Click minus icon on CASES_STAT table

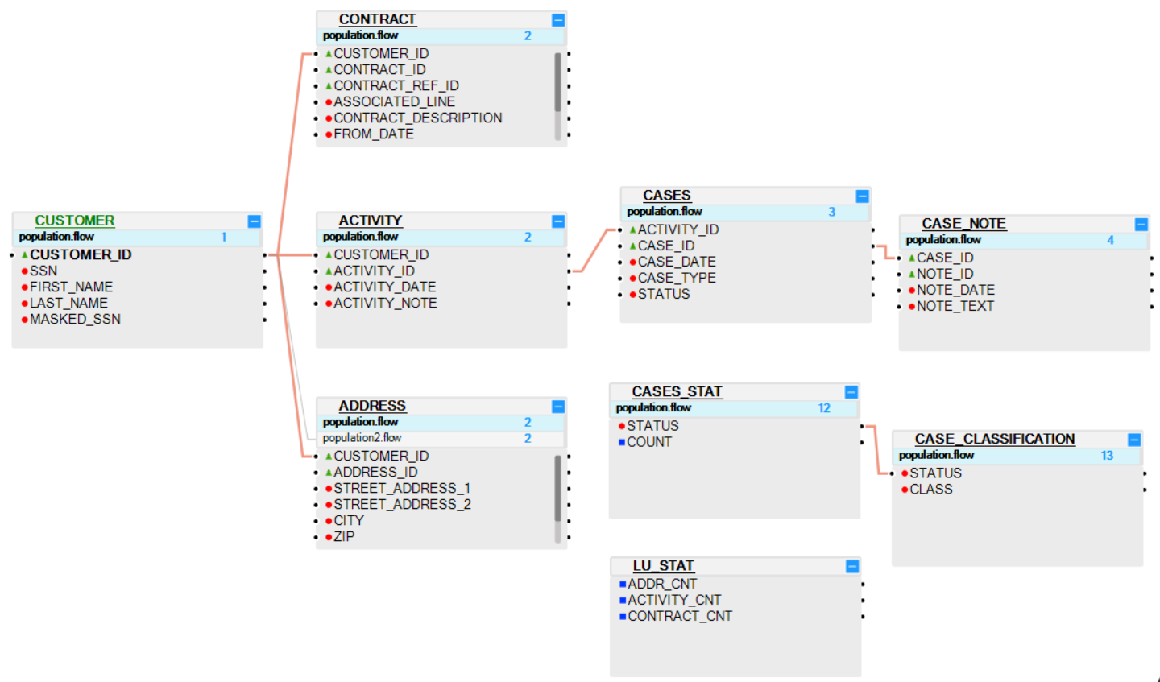coord(851,392)
